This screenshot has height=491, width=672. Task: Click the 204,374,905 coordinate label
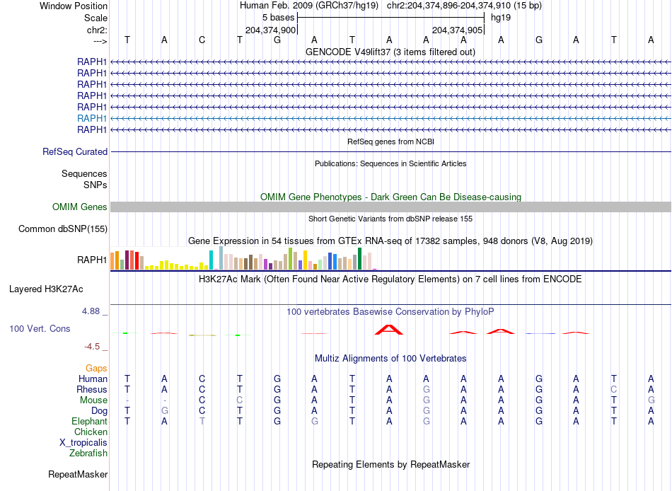(x=457, y=30)
